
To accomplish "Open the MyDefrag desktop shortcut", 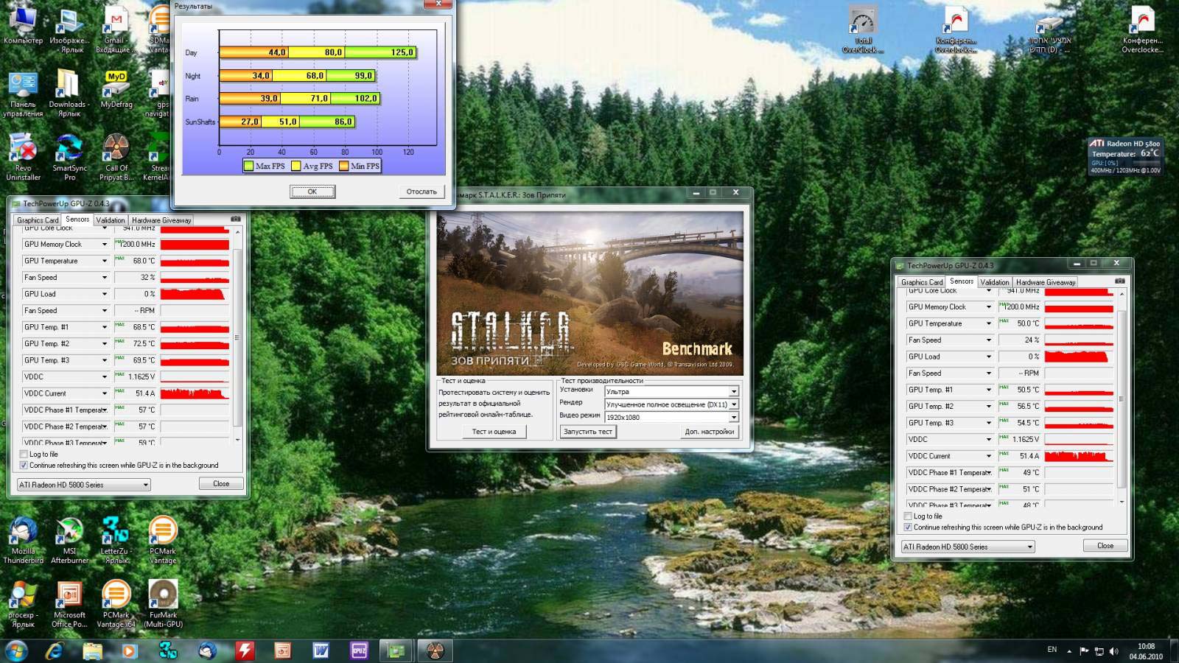I will tap(116, 84).
